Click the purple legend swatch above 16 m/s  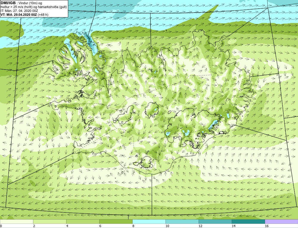coord(282,221)
